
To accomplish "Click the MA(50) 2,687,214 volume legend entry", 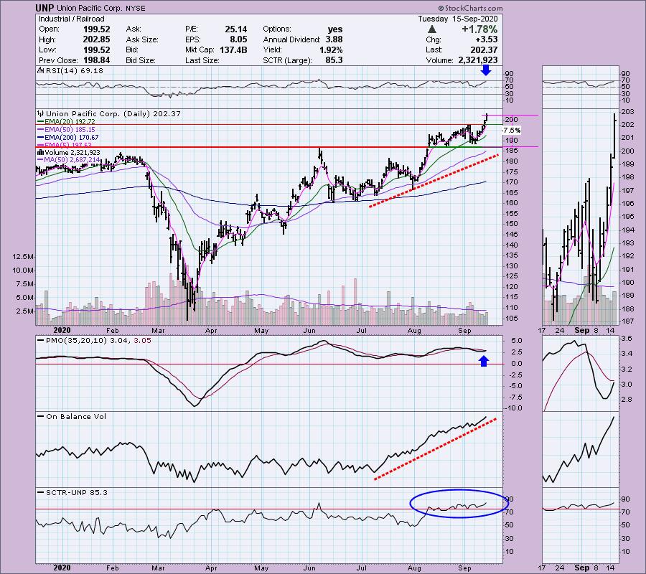I will point(68,160).
